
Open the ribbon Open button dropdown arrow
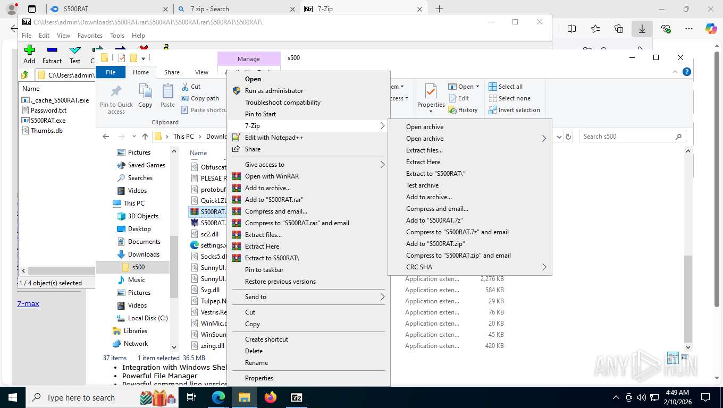coord(477,87)
